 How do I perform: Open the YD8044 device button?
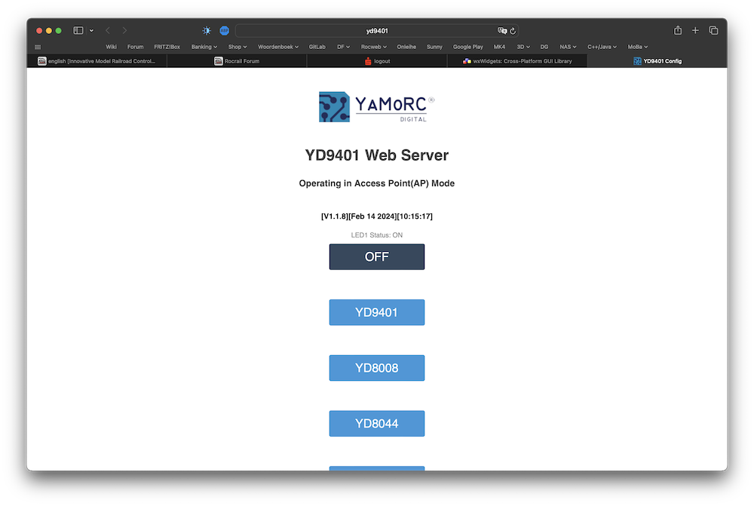pos(376,423)
